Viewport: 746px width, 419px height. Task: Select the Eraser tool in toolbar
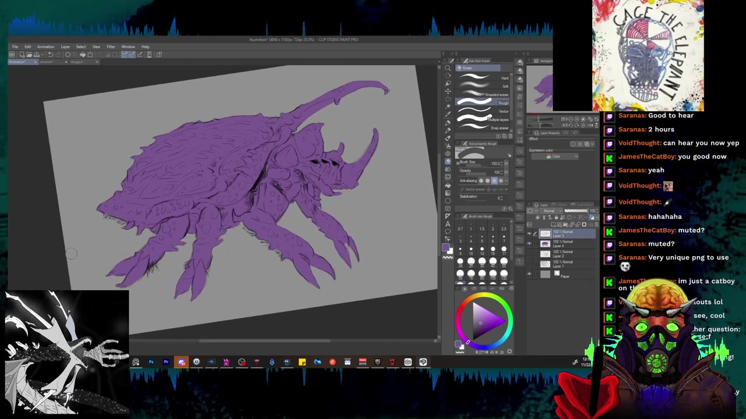tap(448, 161)
